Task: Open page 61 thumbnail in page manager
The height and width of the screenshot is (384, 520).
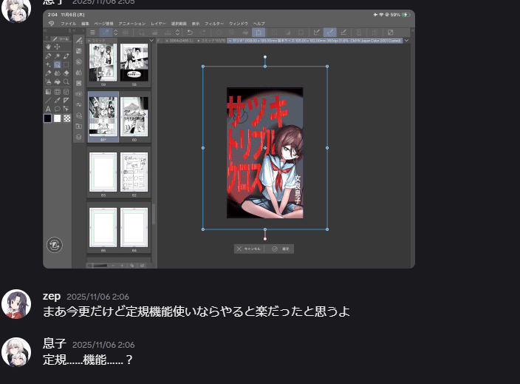Action: 103,117
